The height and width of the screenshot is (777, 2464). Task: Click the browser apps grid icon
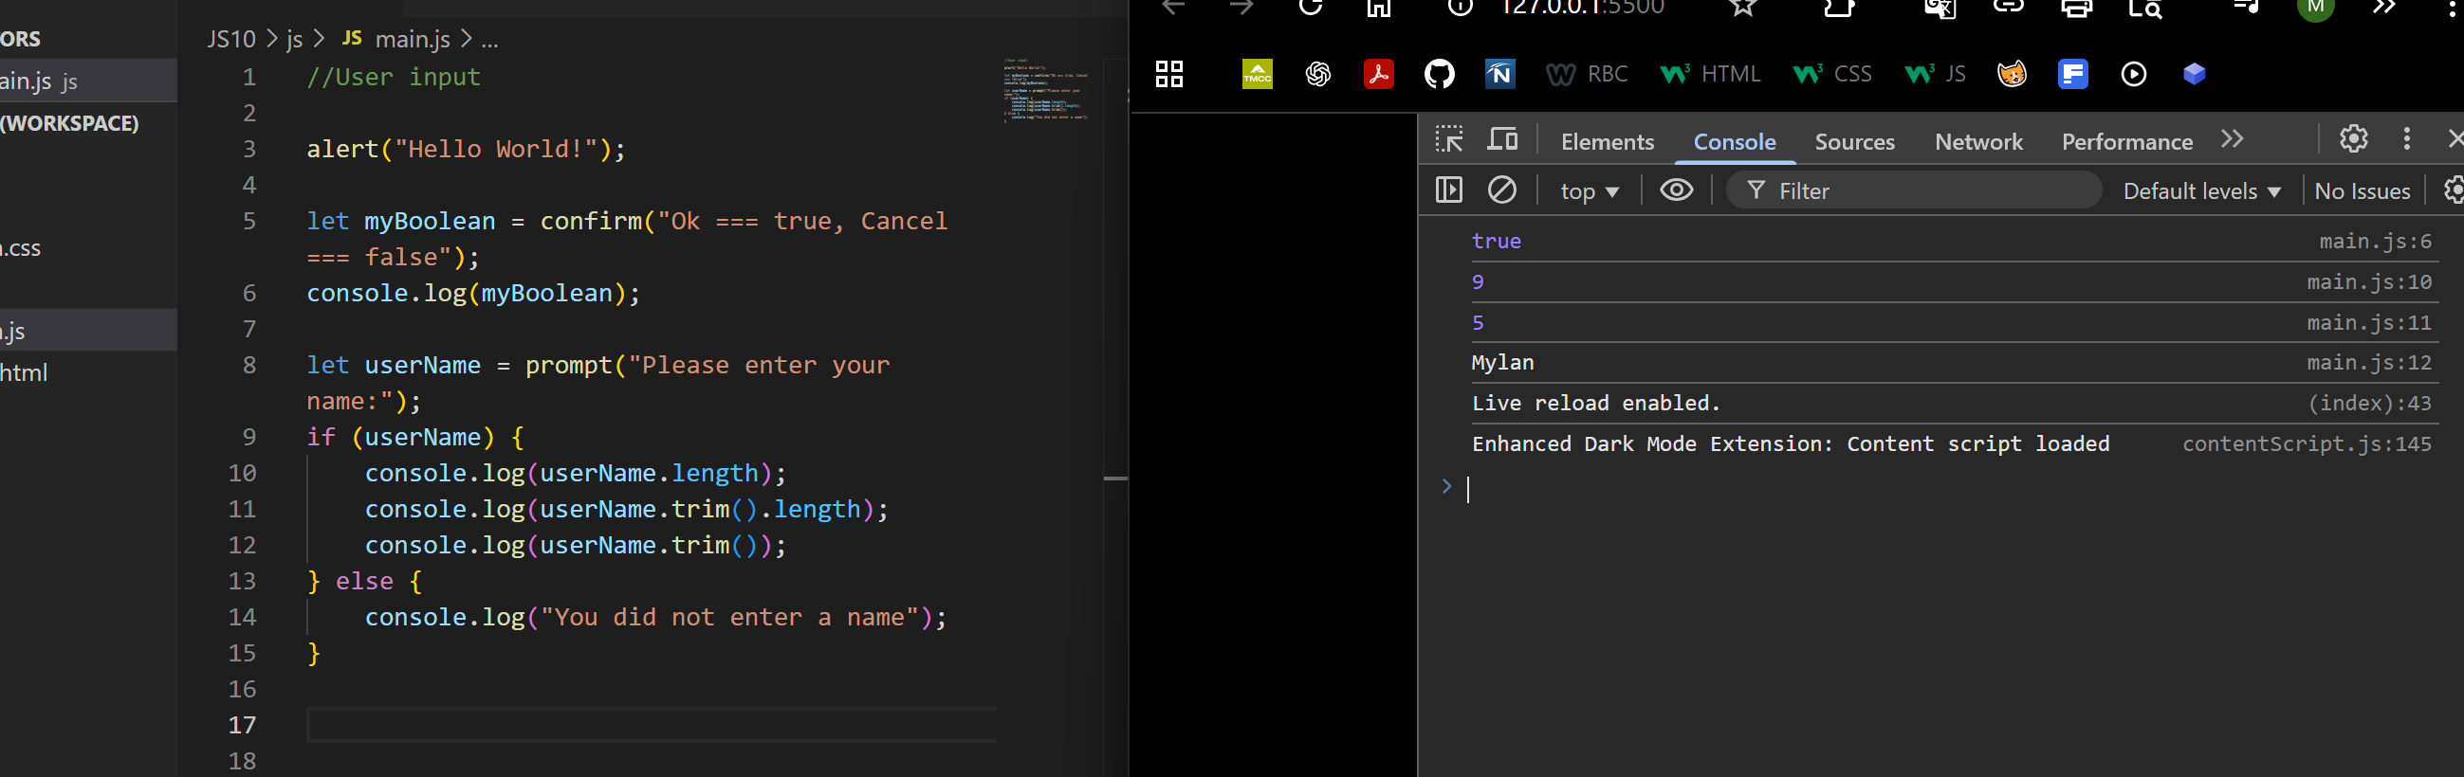1168,74
